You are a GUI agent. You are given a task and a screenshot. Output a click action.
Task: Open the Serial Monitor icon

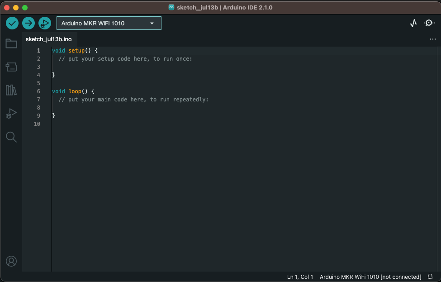click(429, 23)
